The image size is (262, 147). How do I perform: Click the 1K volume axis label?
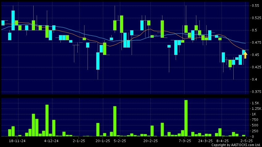click(254, 114)
